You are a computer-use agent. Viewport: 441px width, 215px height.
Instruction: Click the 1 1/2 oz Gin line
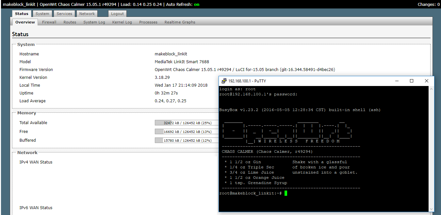pyautogui.click(x=243, y=162)
